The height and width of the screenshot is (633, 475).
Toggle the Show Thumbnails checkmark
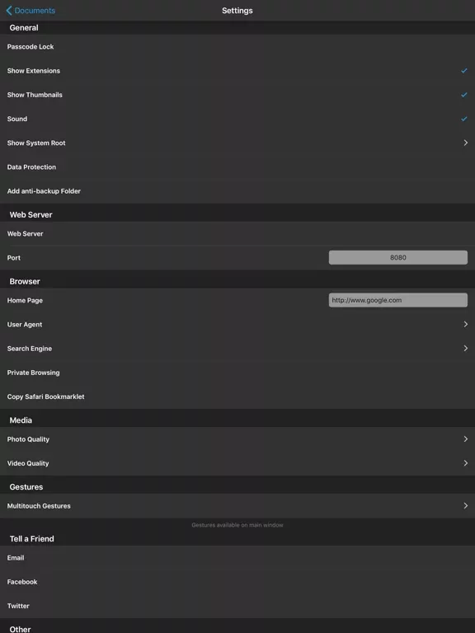[464, 95]
